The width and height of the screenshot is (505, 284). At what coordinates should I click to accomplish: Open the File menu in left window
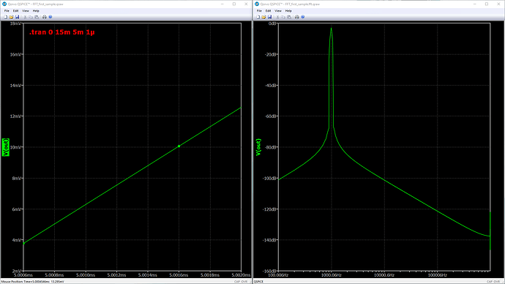pyautogui.click(x=7, y=11)
